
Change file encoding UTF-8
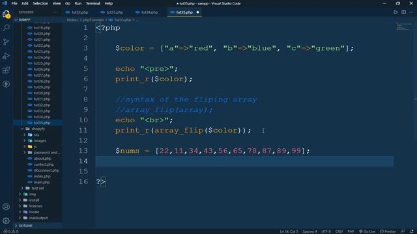coord(326,231)
